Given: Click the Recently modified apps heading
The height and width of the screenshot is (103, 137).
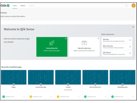Looking at the screenshot, I should click(x=12, y=67).
